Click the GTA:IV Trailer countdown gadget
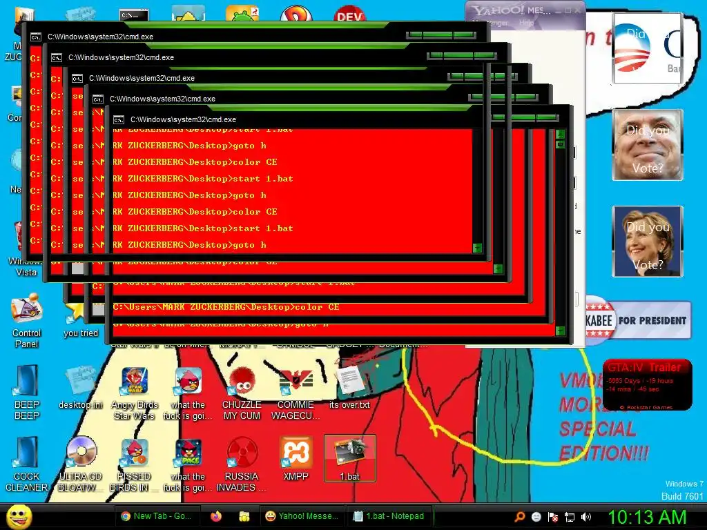The image size is (707, 530). pos(647,384)
